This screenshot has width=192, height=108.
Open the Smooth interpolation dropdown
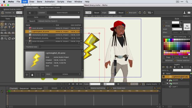click(55, 88)
